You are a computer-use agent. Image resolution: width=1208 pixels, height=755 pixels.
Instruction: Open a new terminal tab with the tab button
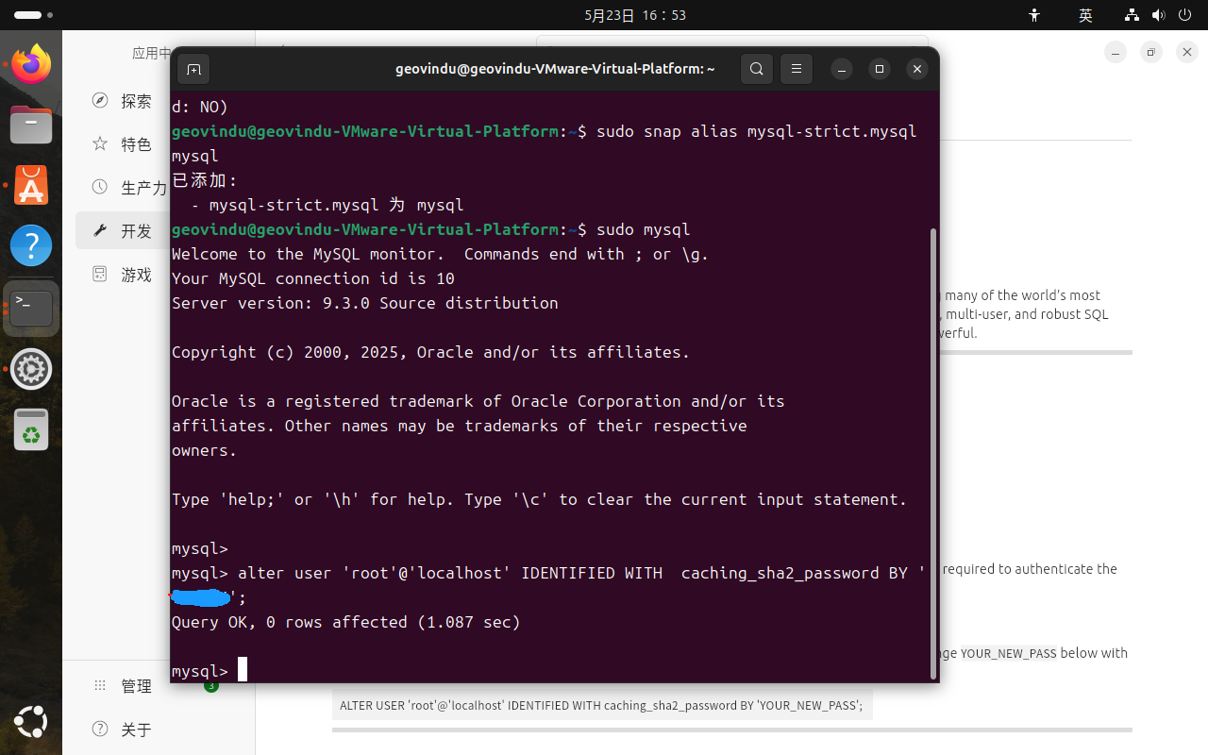coord(193,69)
